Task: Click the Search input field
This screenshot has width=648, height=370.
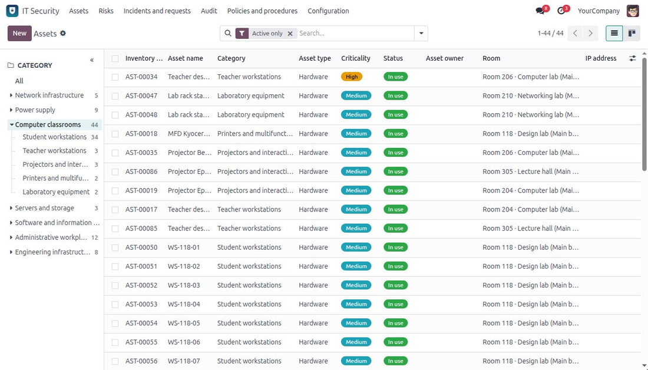Action: (x=355, y=34)
